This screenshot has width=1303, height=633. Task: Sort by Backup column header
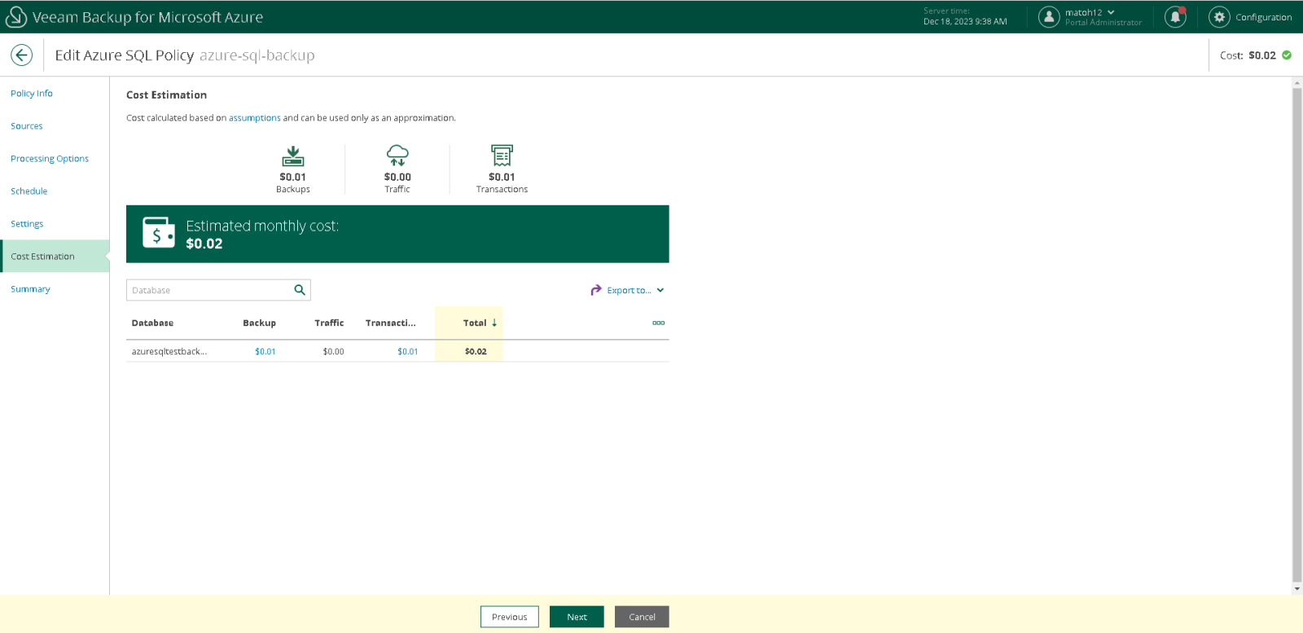click(x=260, y=323)
